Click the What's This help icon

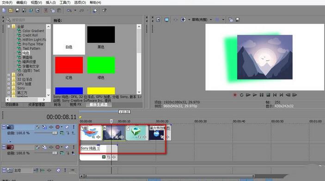coord(104,10)
